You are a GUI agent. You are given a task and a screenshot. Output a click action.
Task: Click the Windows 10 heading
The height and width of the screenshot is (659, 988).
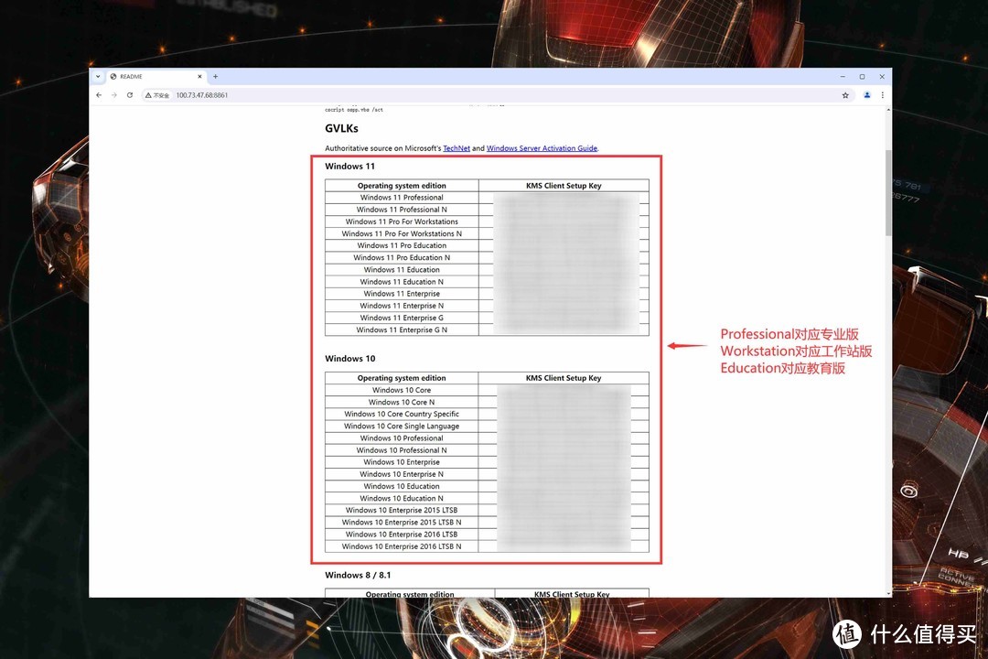tap(349, 358)
